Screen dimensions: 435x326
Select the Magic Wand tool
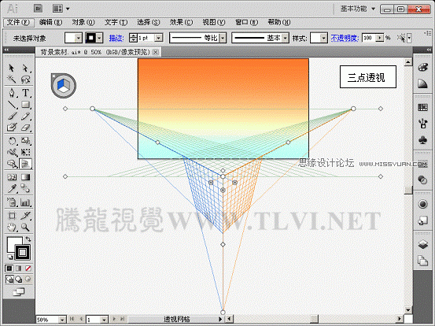point(11,80)
